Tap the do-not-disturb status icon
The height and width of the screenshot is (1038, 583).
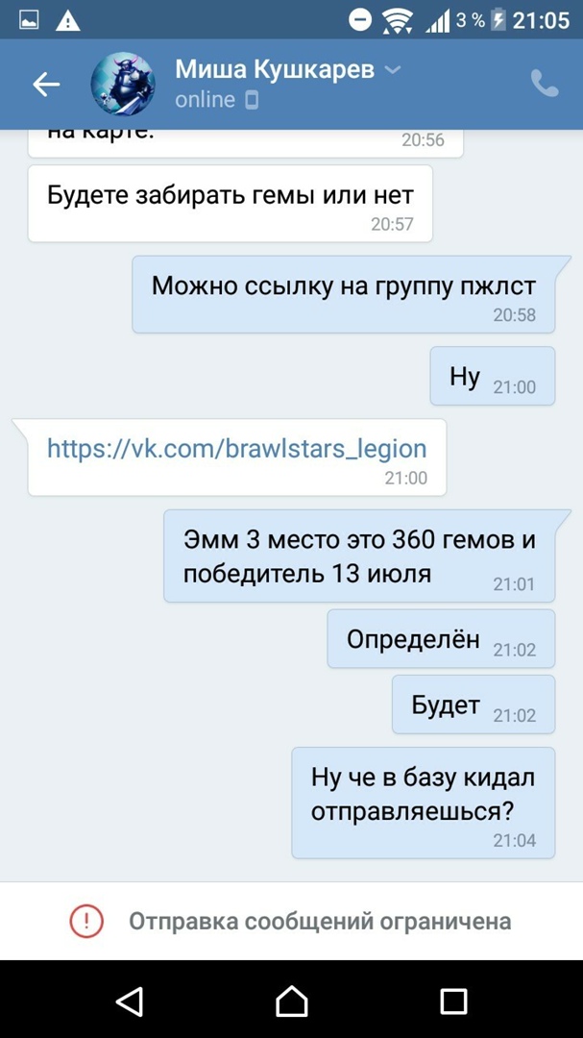[360, 20]
